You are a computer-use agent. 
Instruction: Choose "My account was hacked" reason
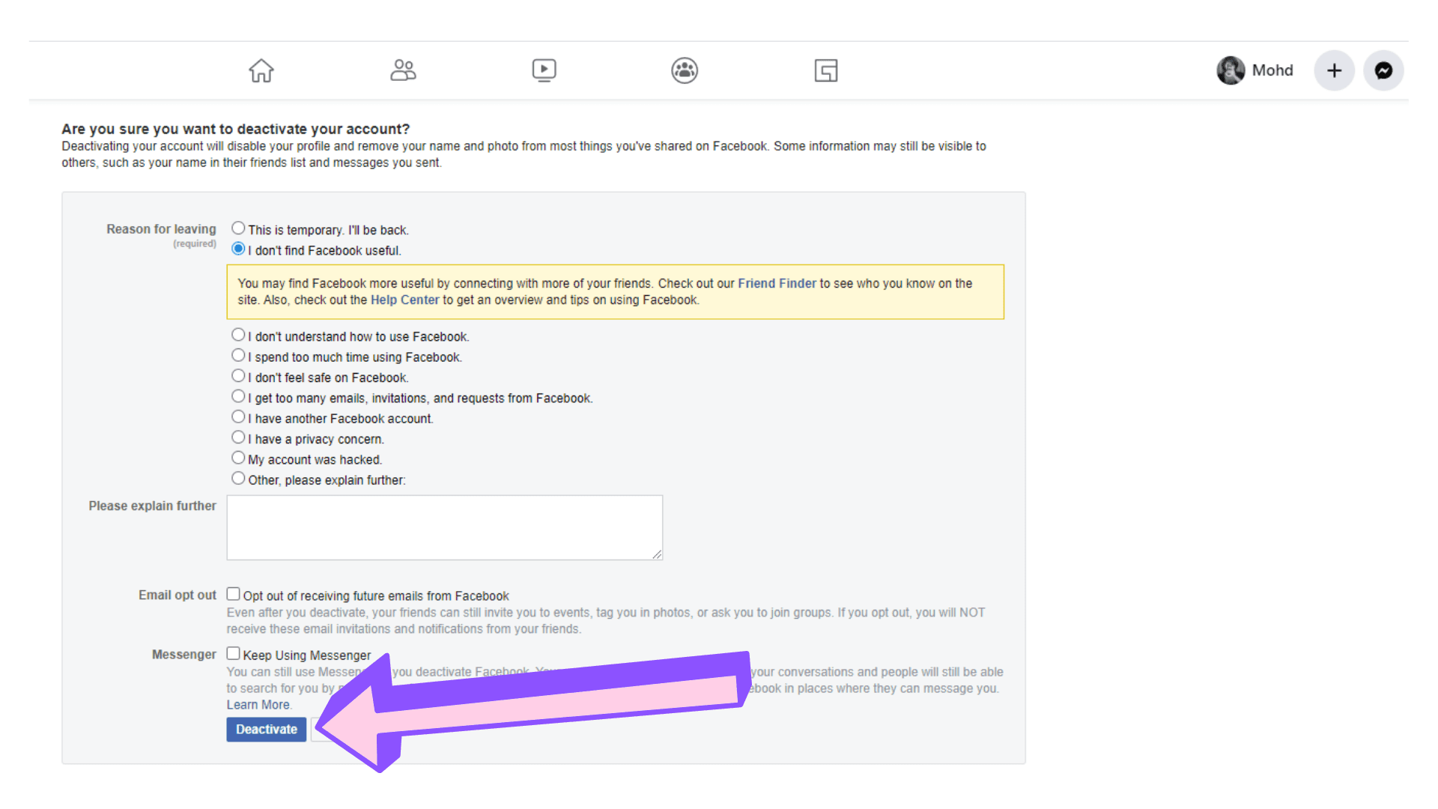click(x=238, y=458)
